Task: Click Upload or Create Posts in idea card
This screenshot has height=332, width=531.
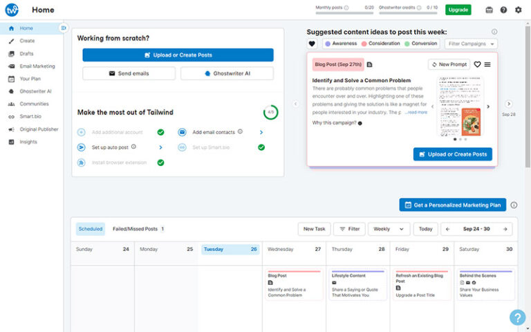Action: [x=452, y=154]
